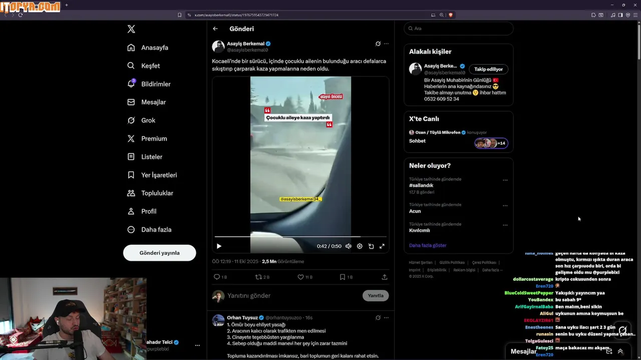Screen dimensions: 641x360
Task: Open Grok from the sidebar
Action: coord(141,120)
